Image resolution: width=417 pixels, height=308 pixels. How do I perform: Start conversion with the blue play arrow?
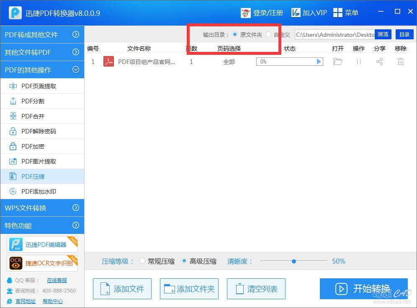(x=319, y=62)
